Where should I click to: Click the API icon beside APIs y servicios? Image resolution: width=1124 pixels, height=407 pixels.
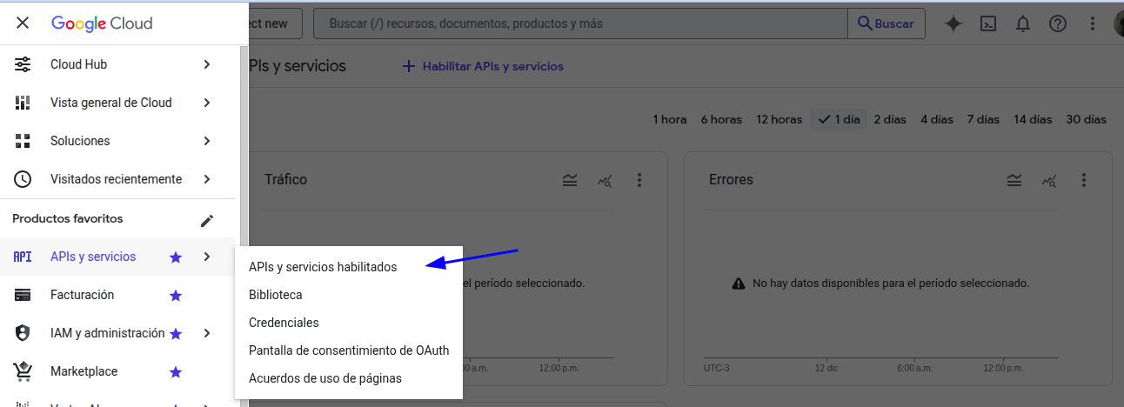tap(23, 257)
